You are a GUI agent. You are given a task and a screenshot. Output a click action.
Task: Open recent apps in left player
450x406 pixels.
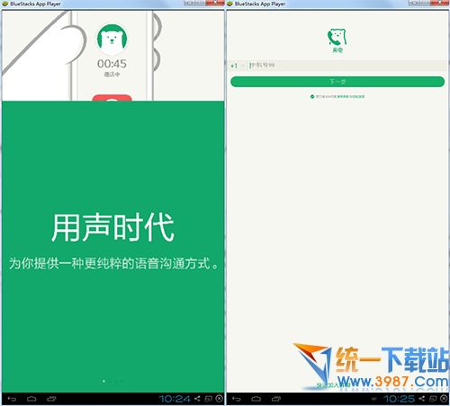[x=51, y=399]
